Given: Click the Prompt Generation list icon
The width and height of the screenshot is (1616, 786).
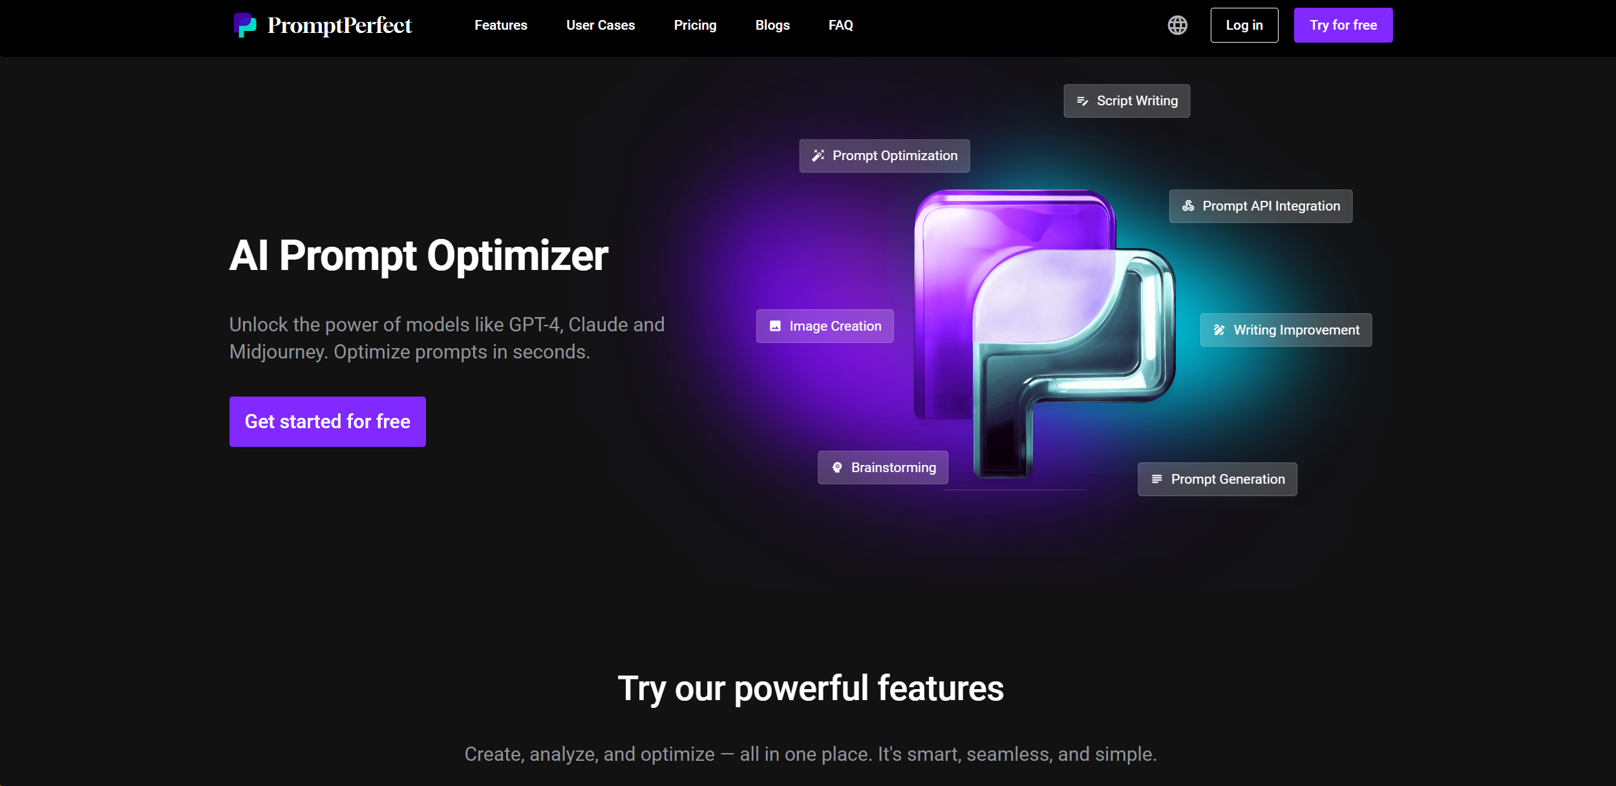Looking at the screenshot, I should (1156, 479).
